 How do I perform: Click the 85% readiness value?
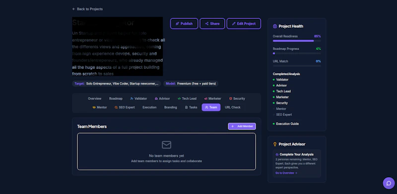(x=318, y=36)
